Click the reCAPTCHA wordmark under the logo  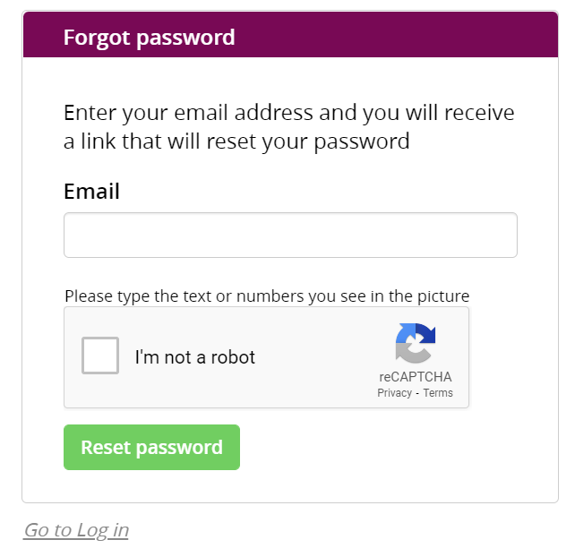pos(415,377)
